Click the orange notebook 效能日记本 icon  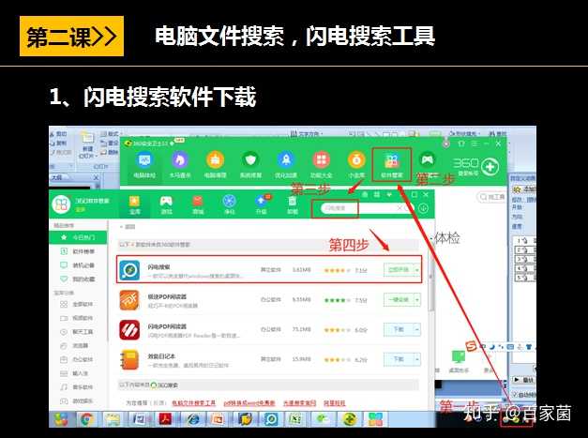coord(129,360)
